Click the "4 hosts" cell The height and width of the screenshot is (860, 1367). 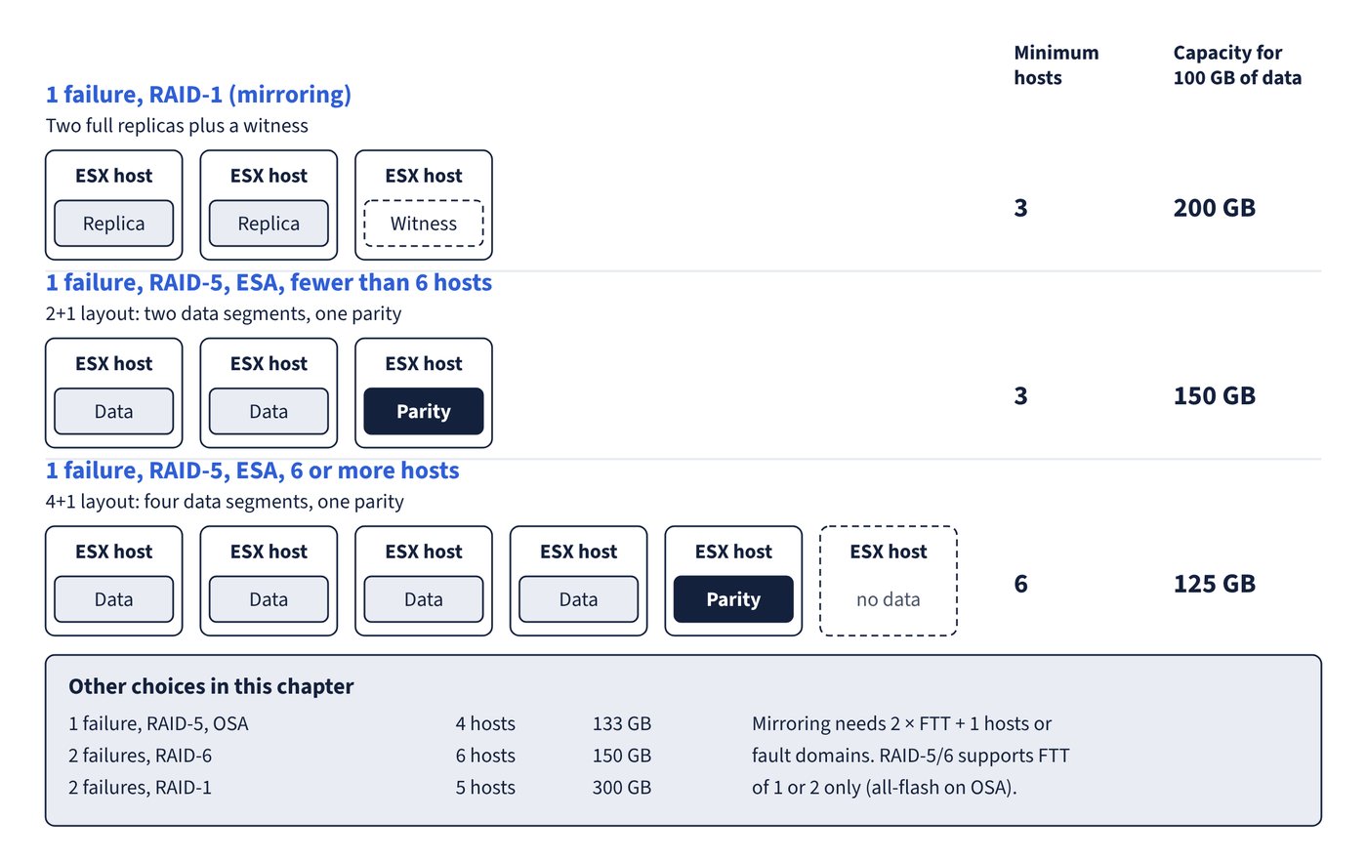point(485,724)
